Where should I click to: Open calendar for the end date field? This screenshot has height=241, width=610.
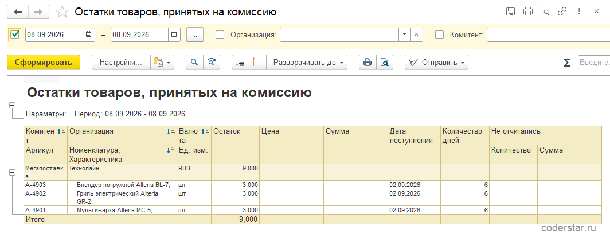(x=174, y=34)
